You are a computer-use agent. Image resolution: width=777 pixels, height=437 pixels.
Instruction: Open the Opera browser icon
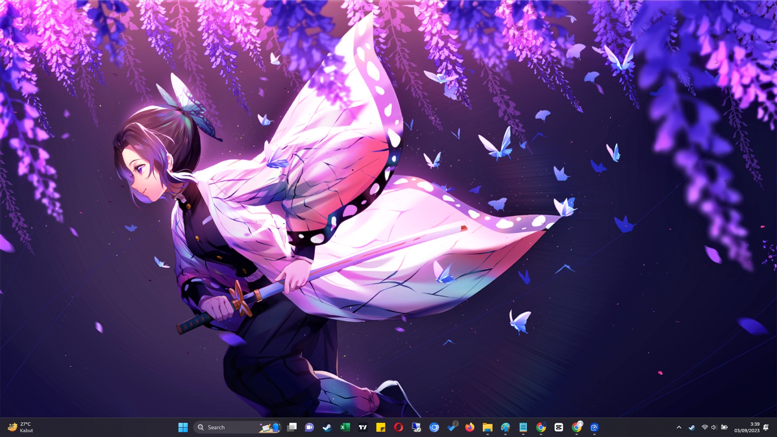tap(398, 427)
